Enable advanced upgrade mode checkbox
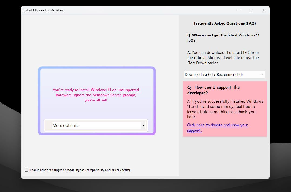Screen dimensions: 291x192 point(26,170)
